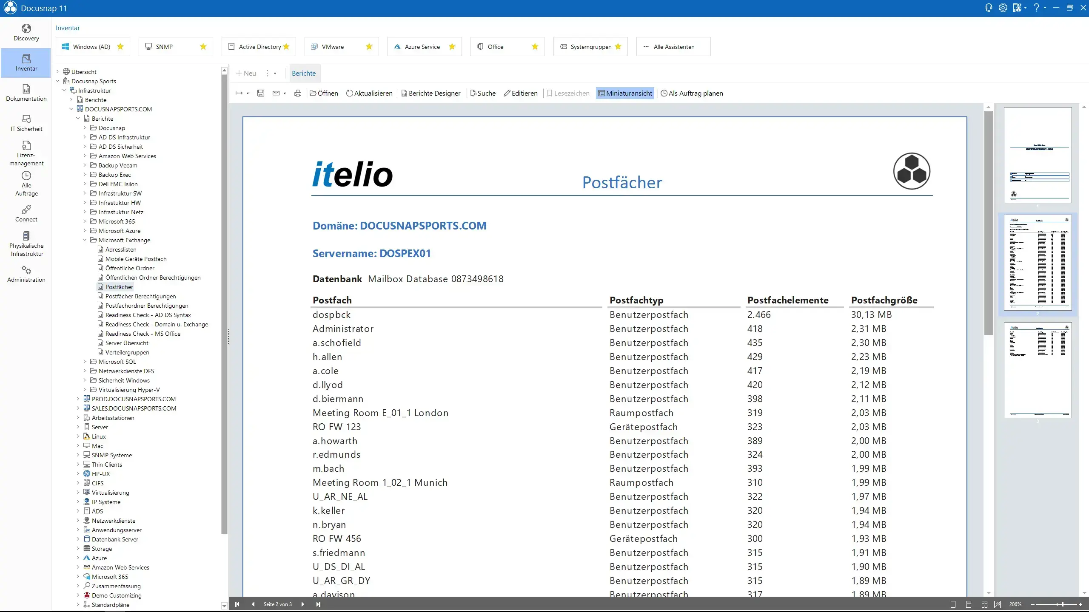Image resolution: width=1089 pixels, height=612 pixels.
Task: Click the headset support icon
Action: tap(989, 8)
